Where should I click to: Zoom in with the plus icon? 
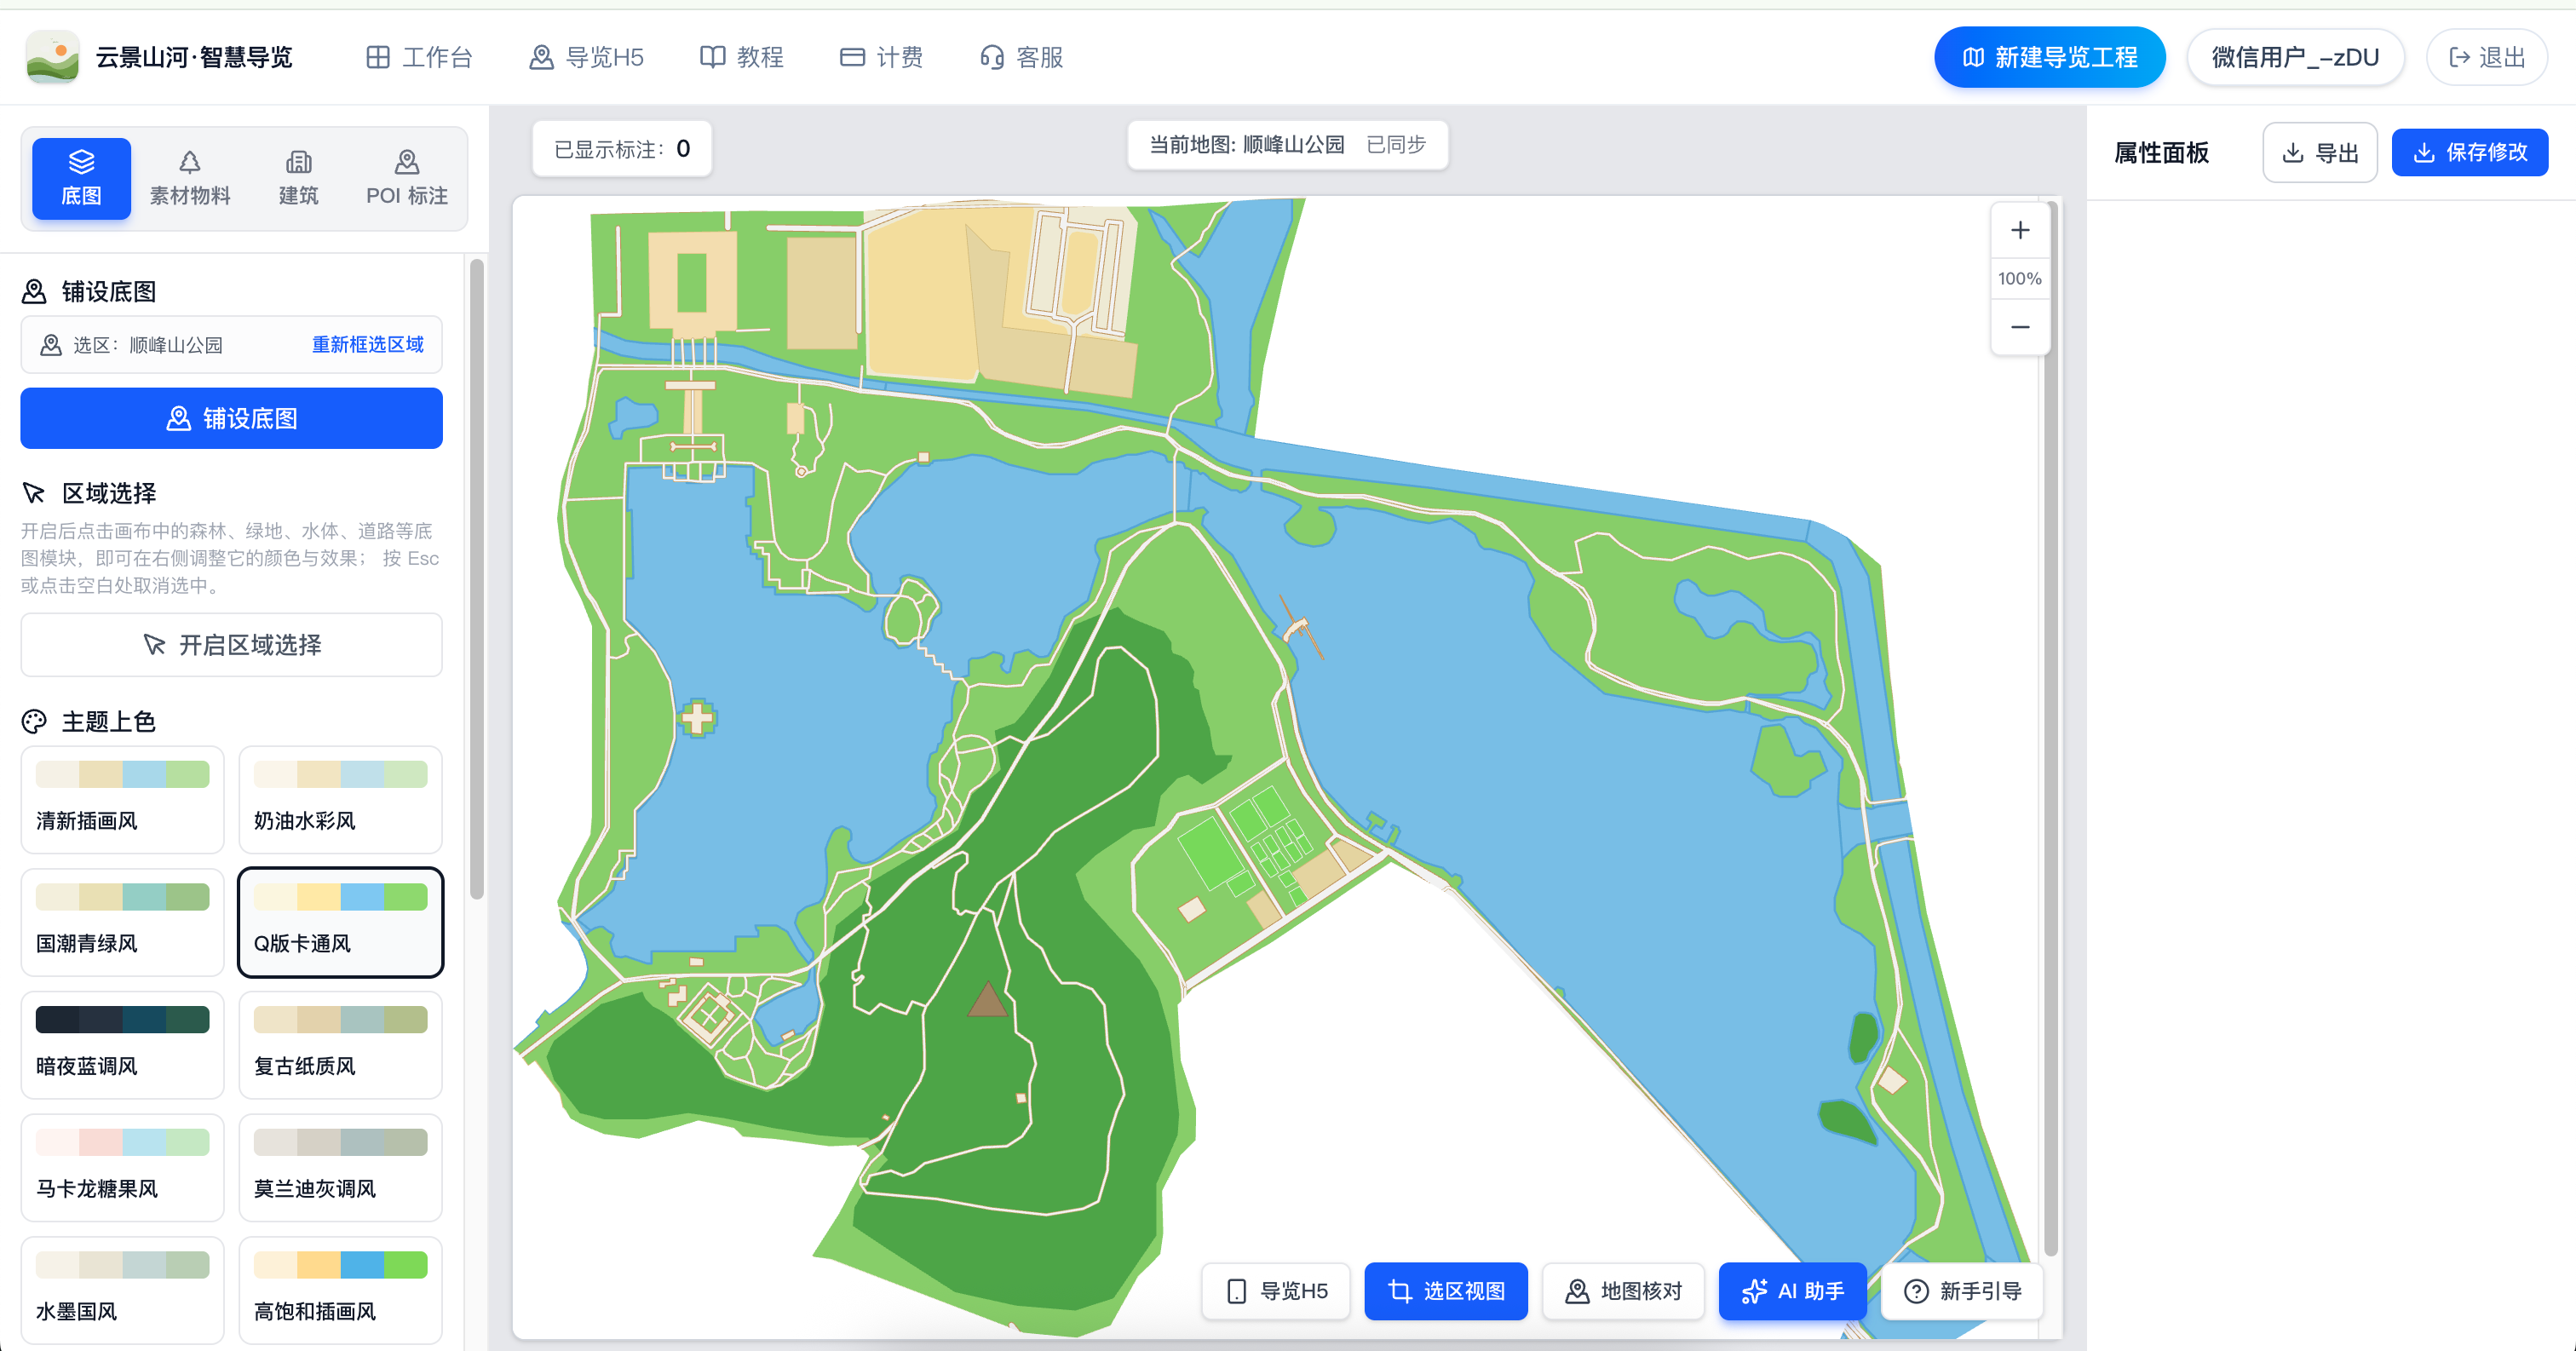(x=2020, y=231)
